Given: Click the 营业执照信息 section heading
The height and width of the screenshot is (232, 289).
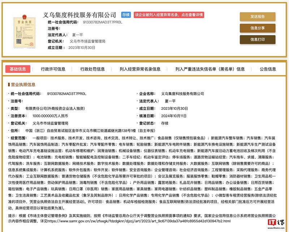Looking at the screenshot, I should click(x=22, y=85).
